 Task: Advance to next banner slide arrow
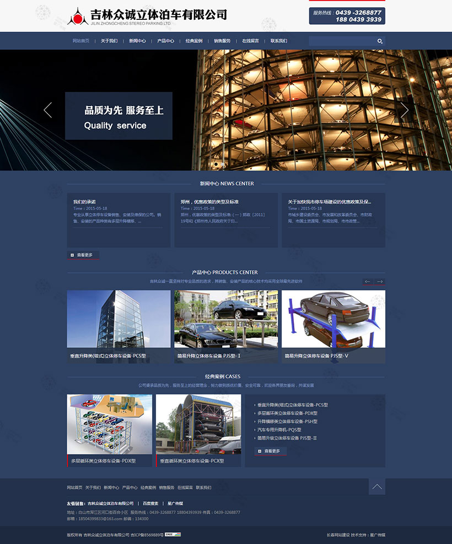pos(404,110)
